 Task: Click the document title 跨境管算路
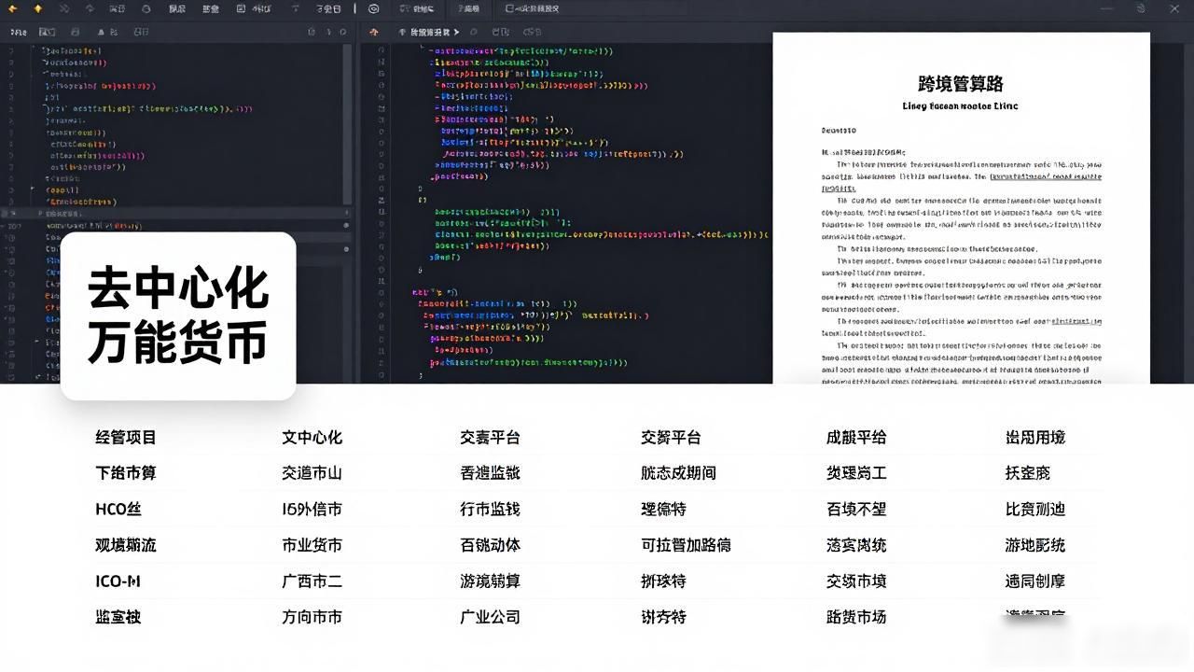pyautogui.click(x=961, y=83)
